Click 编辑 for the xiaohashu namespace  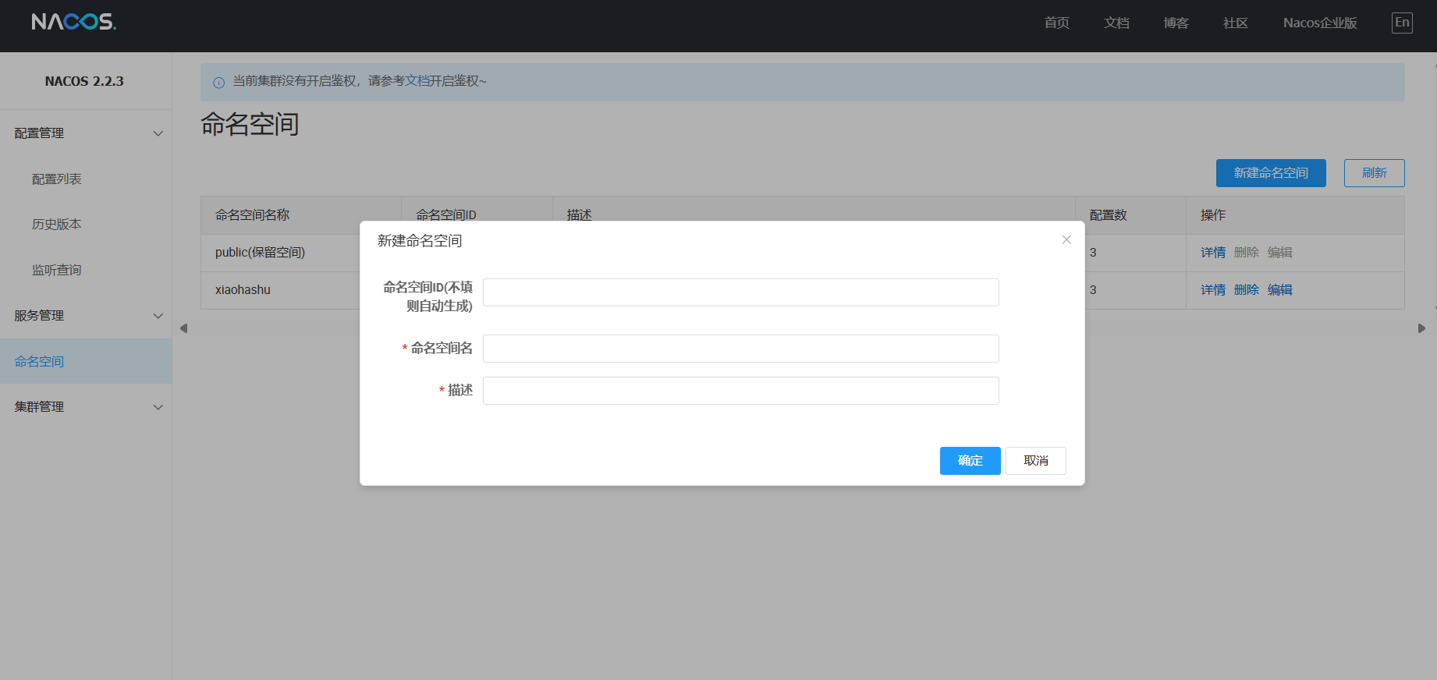click(x=1279, y=290)
